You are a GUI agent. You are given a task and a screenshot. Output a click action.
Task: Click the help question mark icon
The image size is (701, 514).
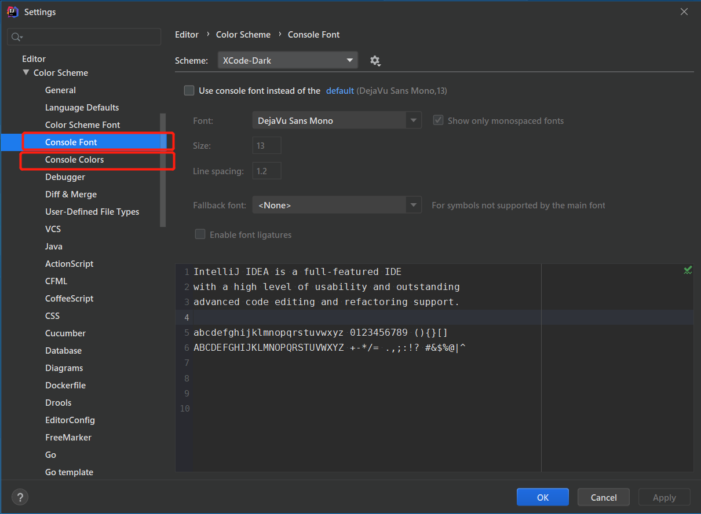[x=20, y=497]
